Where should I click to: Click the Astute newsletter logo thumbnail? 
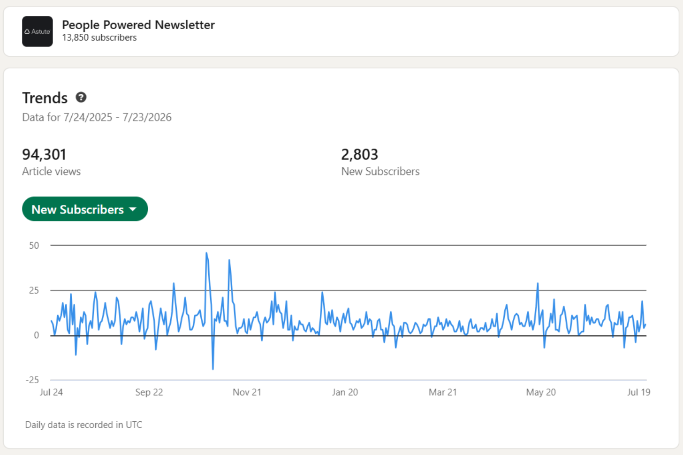(x=38, y=31)
